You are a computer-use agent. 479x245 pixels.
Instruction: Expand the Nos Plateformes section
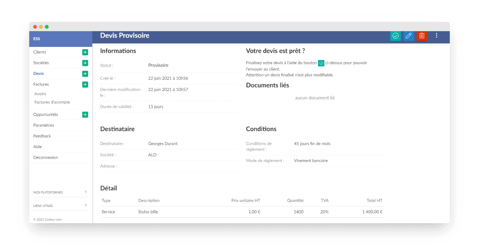[x=60, y=192]
